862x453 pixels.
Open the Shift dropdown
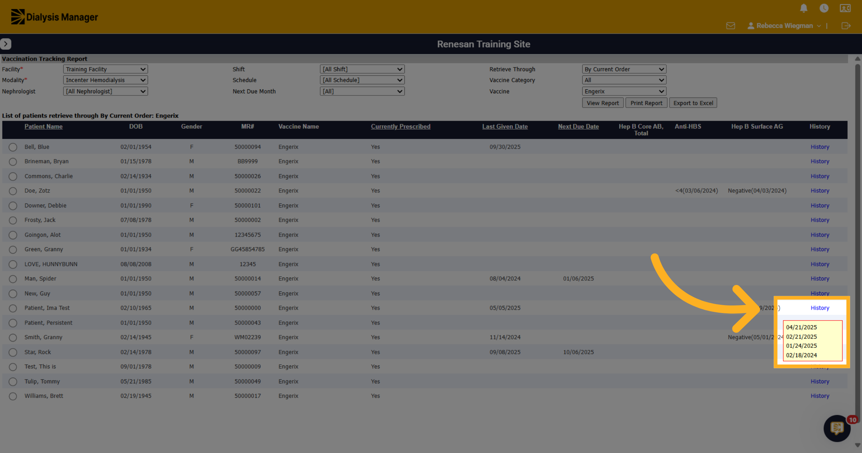pos(362,69)
